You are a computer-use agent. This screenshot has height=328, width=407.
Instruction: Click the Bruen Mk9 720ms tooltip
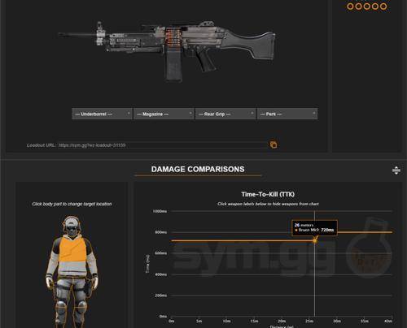[314, 228]
